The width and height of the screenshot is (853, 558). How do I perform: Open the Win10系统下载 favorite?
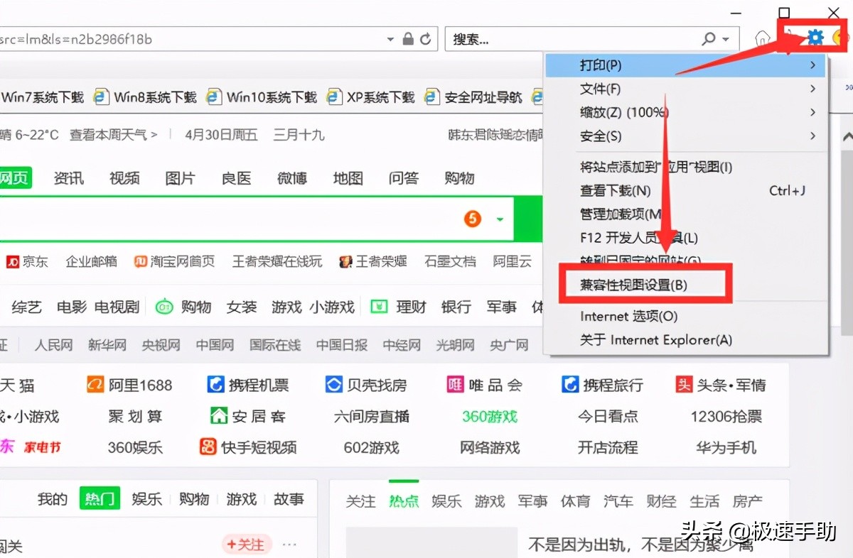coord(262,97)
